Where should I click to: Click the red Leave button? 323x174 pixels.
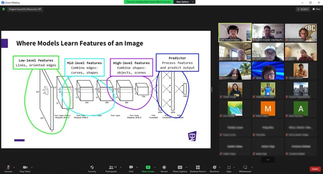tap(315, 169)
